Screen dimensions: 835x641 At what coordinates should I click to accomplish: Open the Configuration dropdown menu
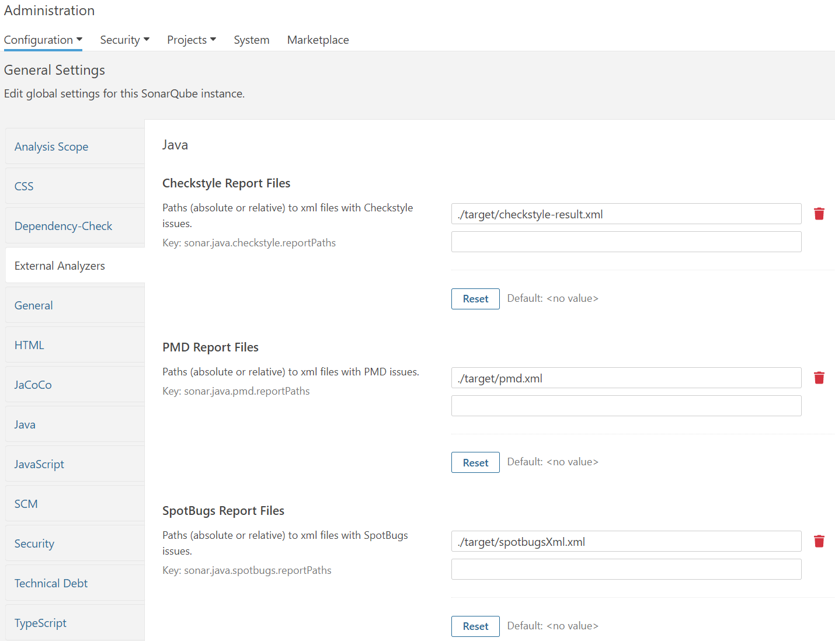click(x=43, y=40)
